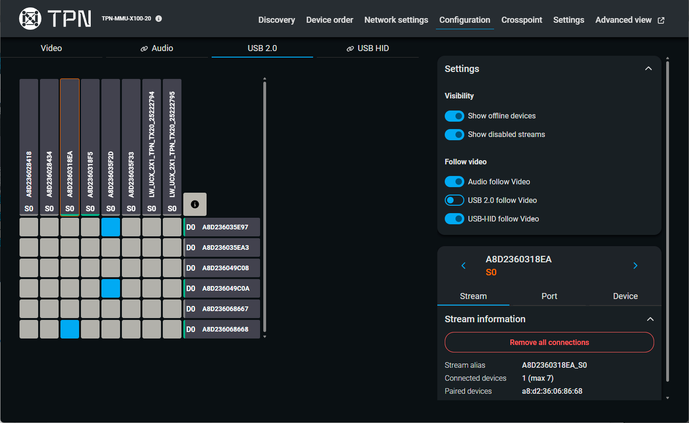
Task: Open the Crosspoint page
Action: pyautogui.click(x=522, y=20)
